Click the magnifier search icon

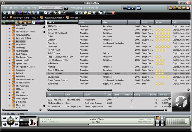point(66,8)
